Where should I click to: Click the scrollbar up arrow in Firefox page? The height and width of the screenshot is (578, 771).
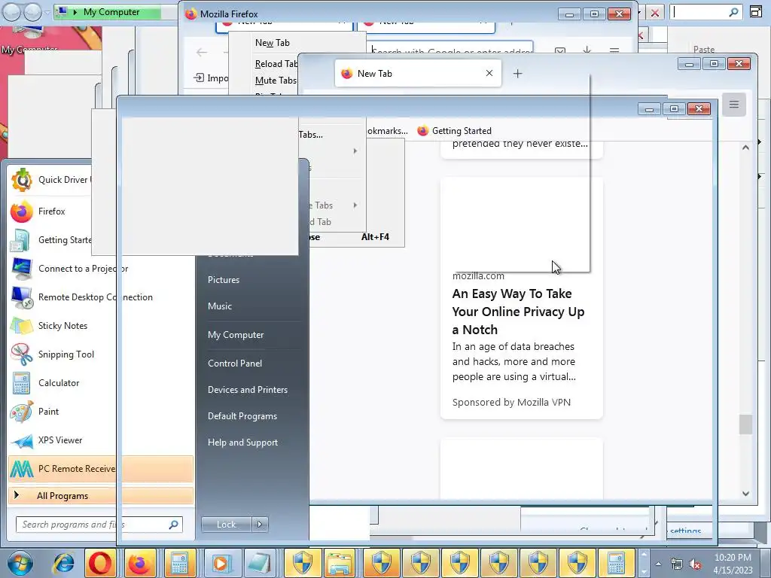(x=745, y=148)
